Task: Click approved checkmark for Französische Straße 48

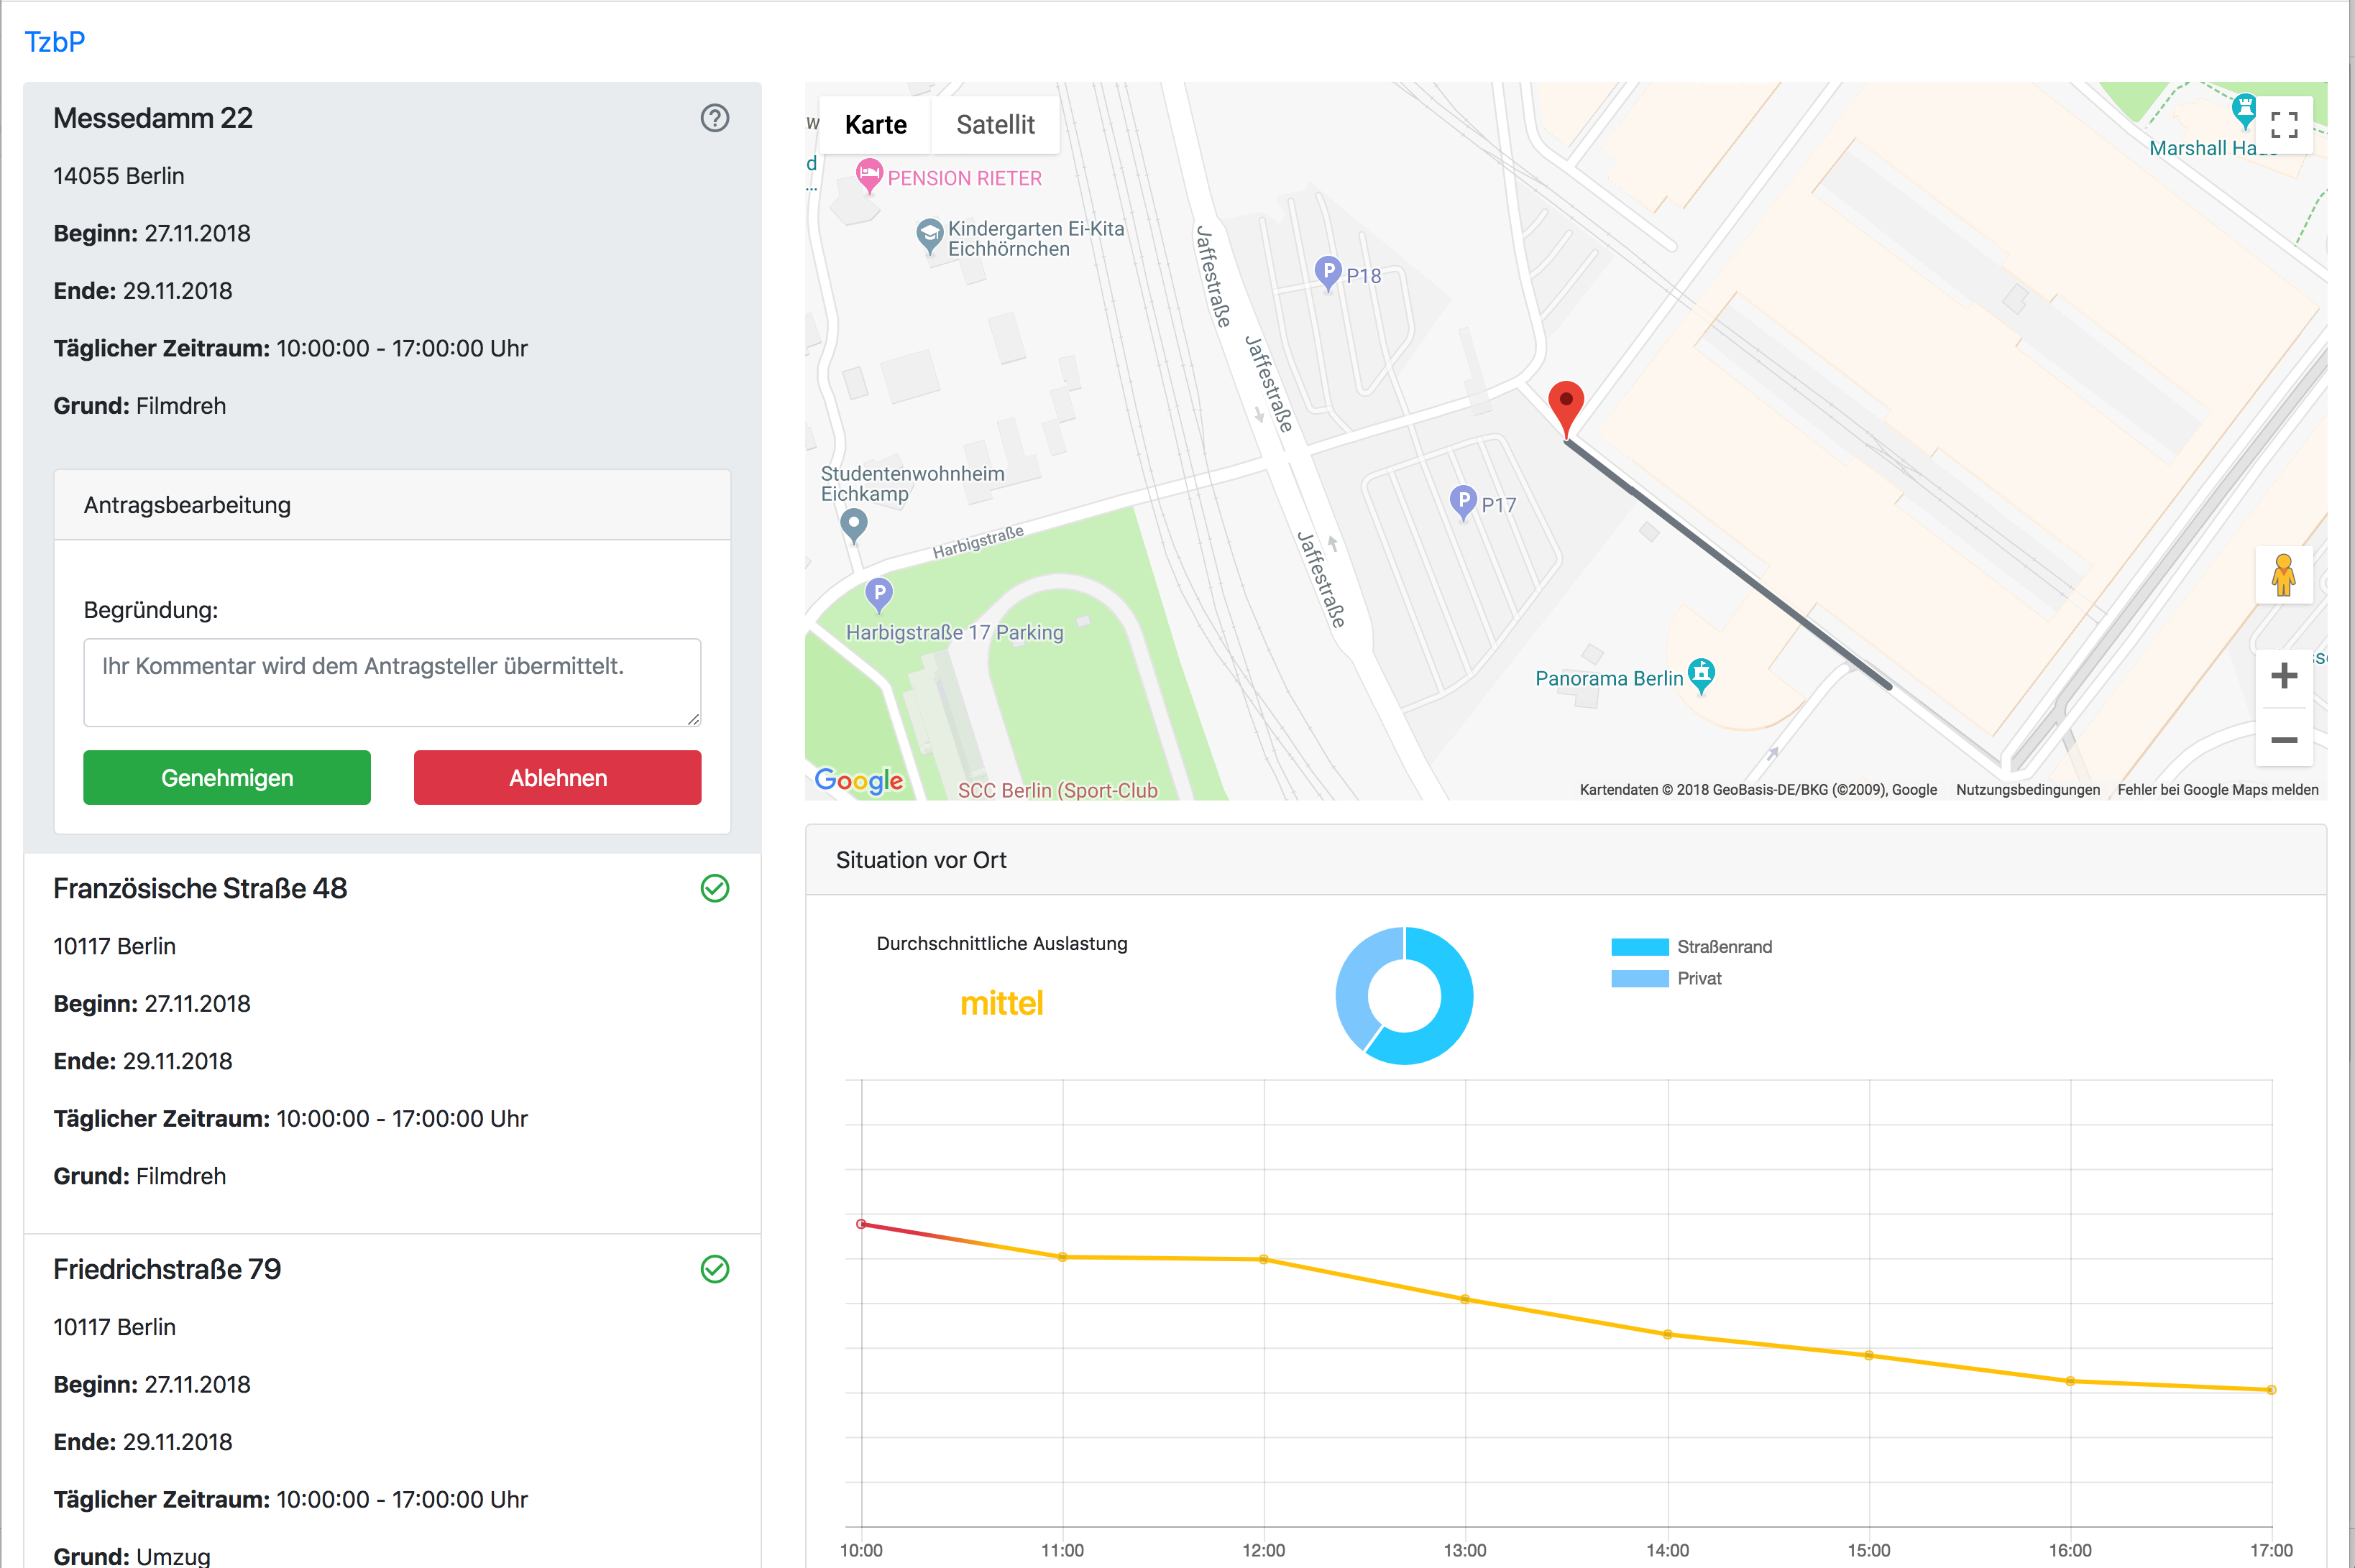Action: pos(715,888)
